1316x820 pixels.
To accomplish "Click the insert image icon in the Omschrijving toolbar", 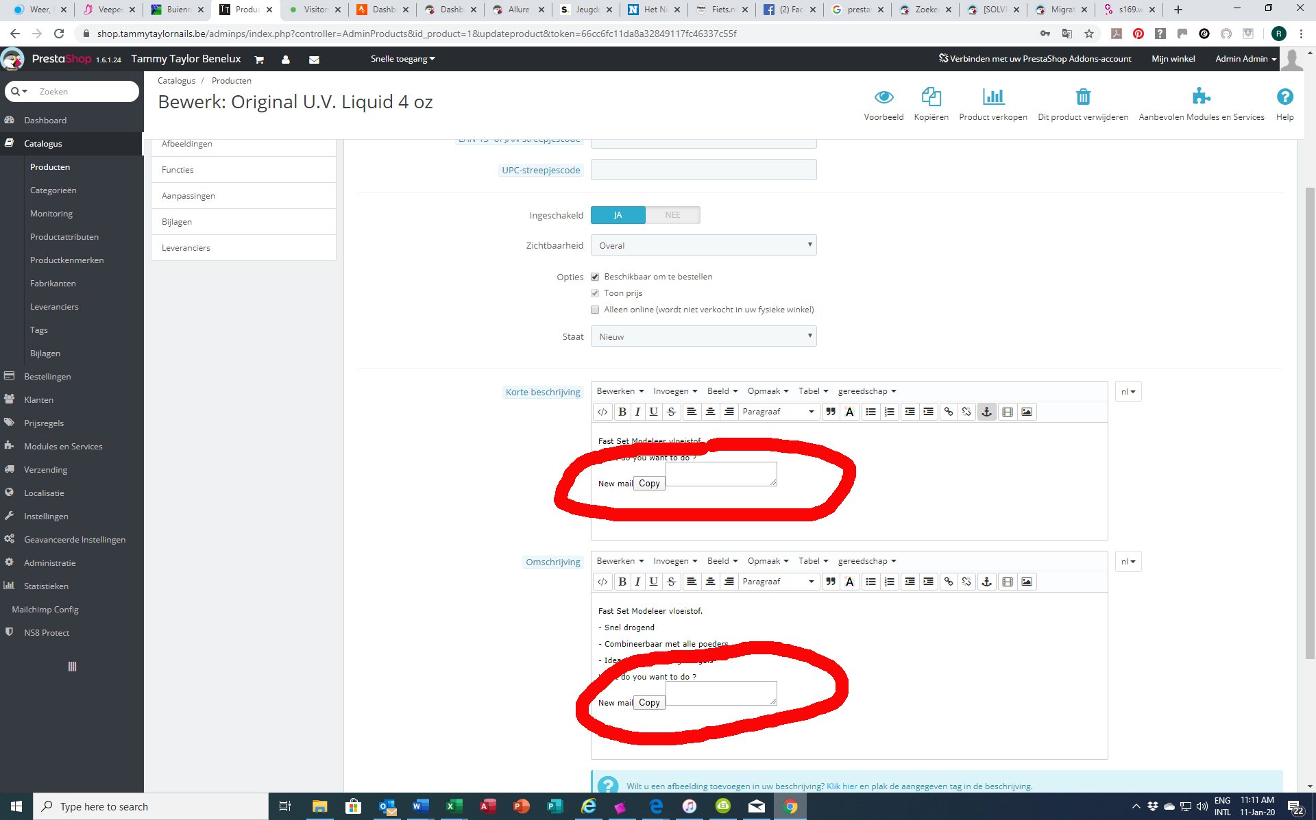I will click(x=1026, y=582).
